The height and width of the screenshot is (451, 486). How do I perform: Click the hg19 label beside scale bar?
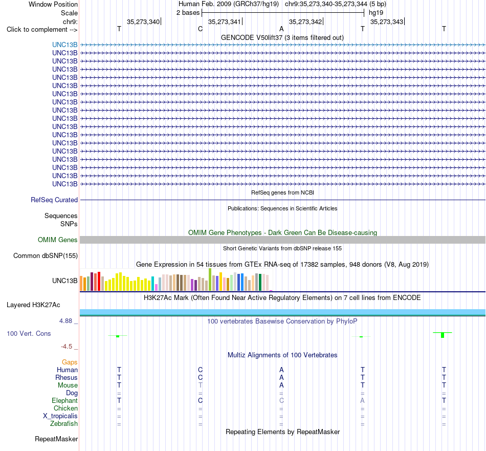376,13
